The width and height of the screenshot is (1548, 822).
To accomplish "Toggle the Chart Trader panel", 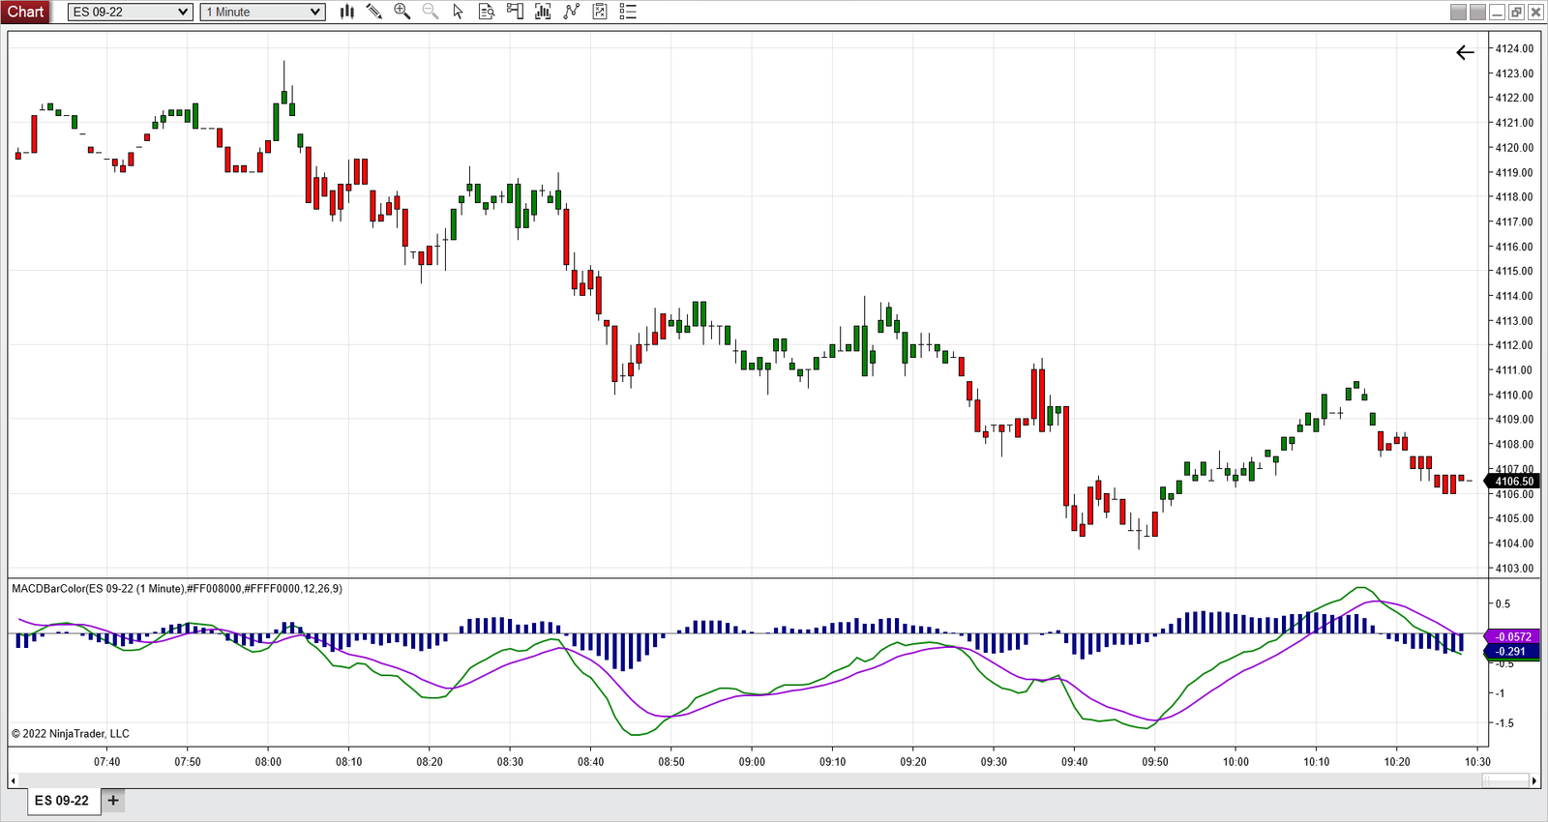I will [x=515, y=12].
